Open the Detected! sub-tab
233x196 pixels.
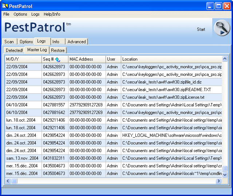14,50
